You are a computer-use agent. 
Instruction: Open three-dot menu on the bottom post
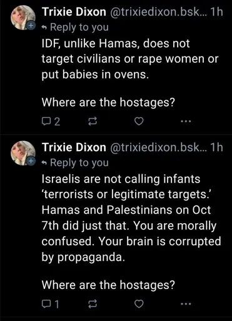pyautogui.click(x=186, y=304)
